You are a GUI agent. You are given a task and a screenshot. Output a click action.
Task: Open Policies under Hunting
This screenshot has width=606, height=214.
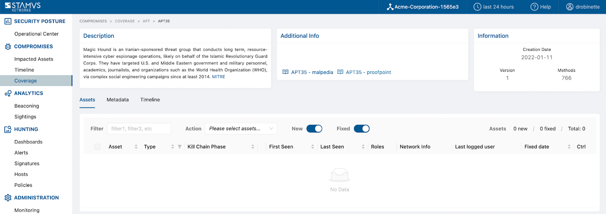[x=23, y=185]
